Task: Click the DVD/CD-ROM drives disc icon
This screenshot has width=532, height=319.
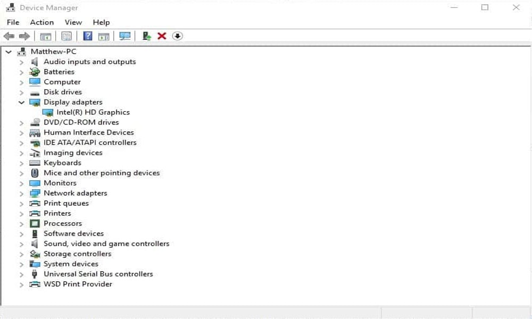Action: (x=35, y=122)
